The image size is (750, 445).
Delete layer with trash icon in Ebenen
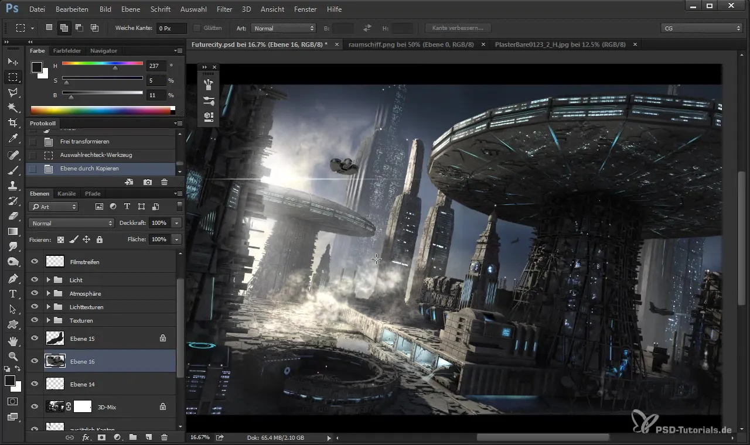(165, 437)
